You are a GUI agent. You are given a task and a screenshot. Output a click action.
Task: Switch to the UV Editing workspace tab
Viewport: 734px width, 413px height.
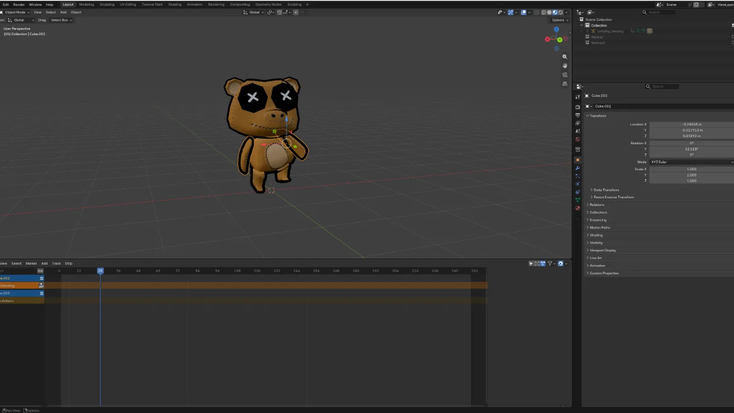[x=128, y=5]
